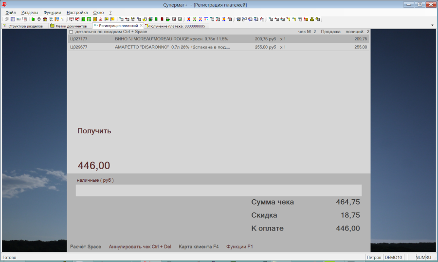Click the shopping cart toolbar icon
Image resolution: width=438 pixels, height=262 pixels.
click(51, 19)
